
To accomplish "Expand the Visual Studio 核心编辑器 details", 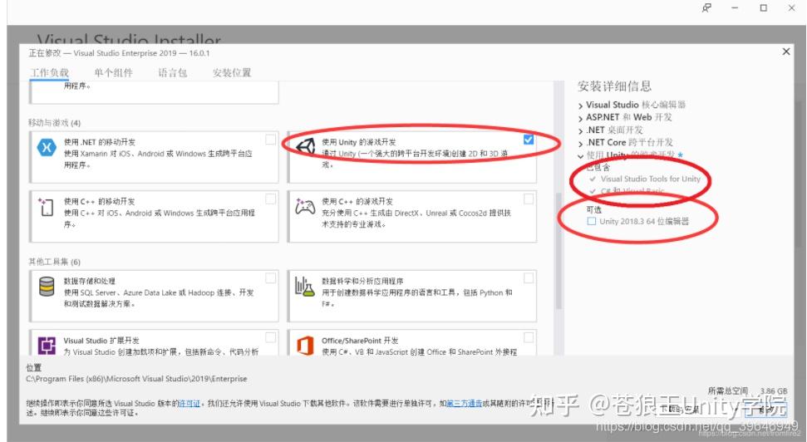I will click(581, 106).
